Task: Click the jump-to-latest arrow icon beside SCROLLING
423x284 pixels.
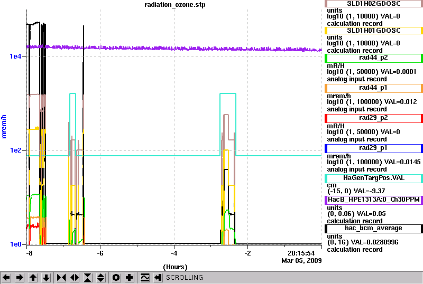Action: click(x=158, y=278)
